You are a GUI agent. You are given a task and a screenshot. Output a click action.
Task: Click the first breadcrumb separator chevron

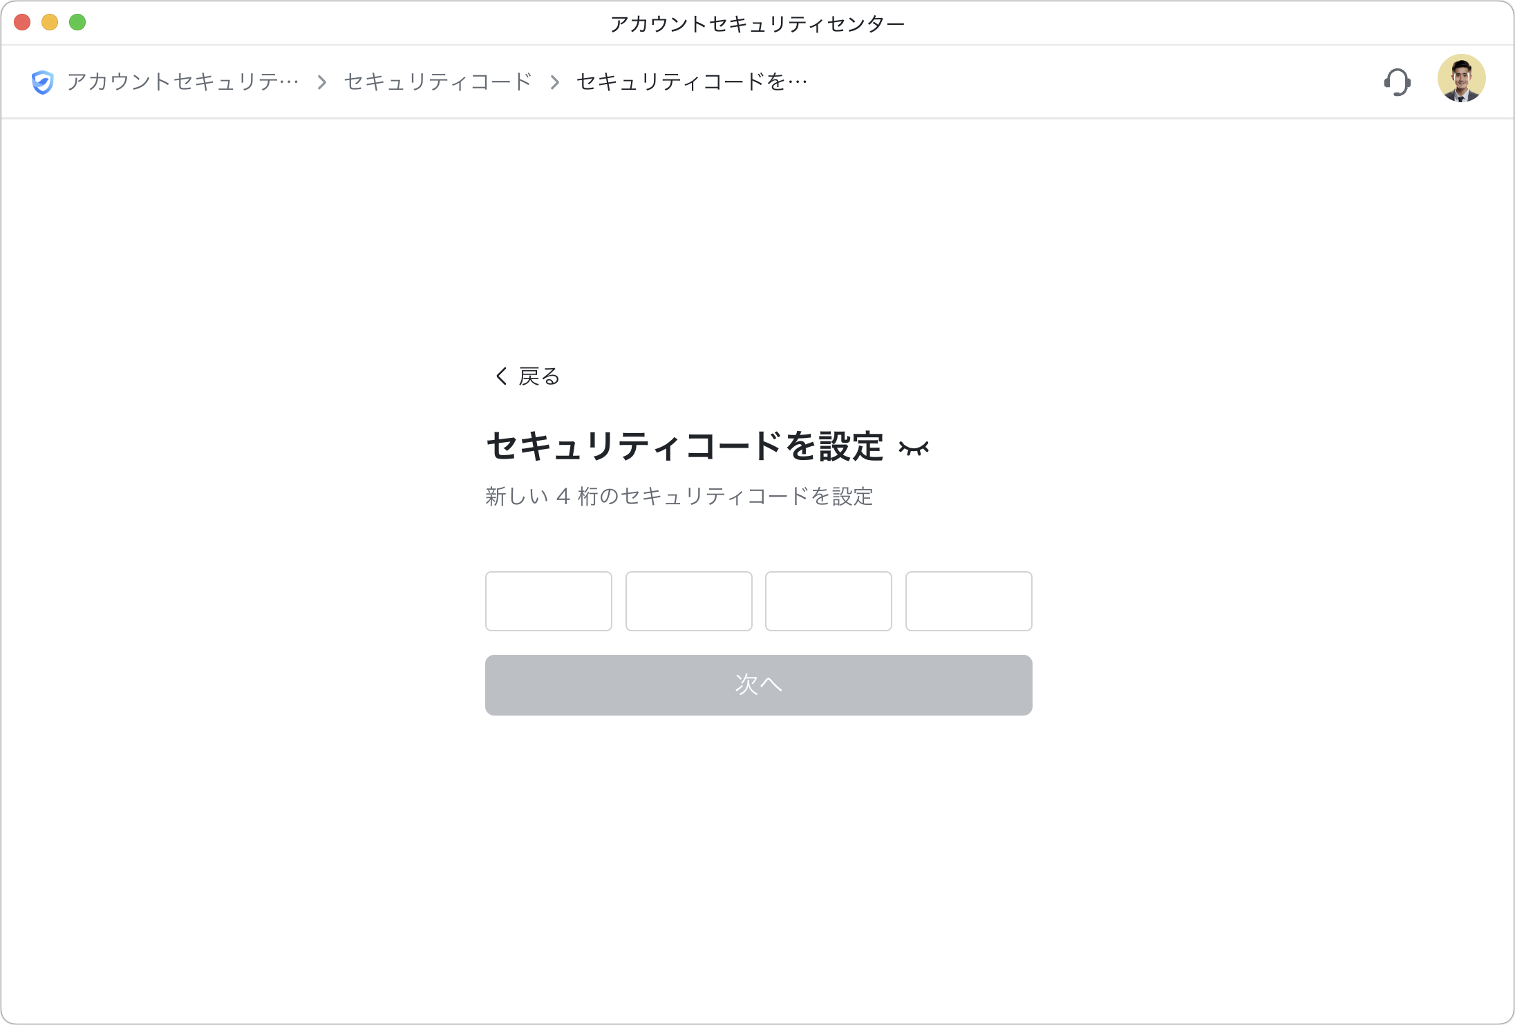click(x=321, y=83)
